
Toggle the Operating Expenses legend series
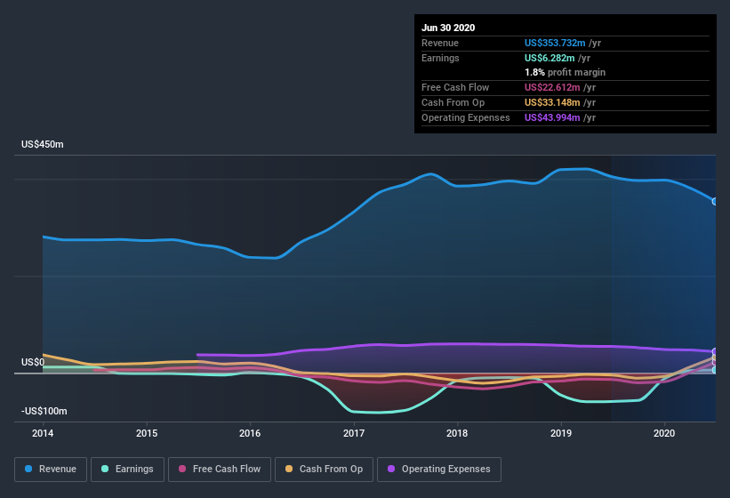coord(439,470)
